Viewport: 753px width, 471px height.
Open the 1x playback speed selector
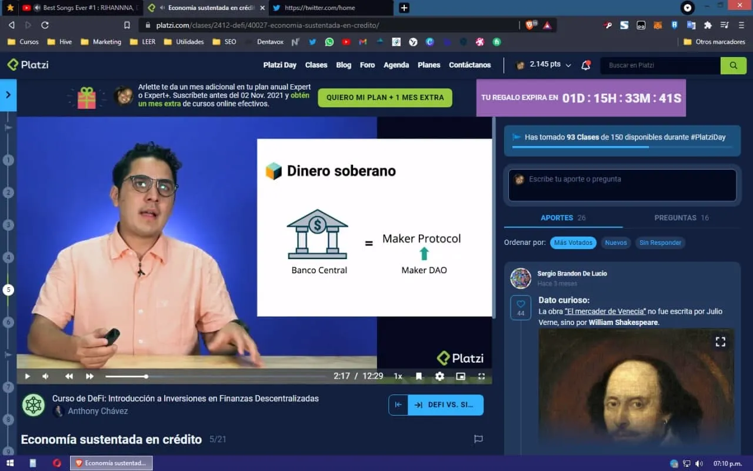pos(398,376)
